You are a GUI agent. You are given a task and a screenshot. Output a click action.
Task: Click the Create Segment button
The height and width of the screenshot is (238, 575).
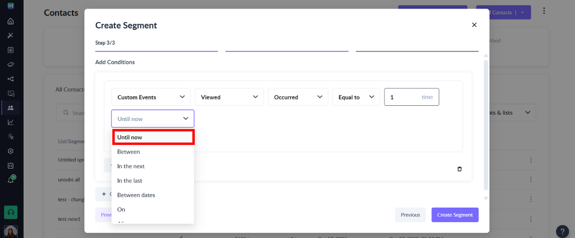[455, 215]
